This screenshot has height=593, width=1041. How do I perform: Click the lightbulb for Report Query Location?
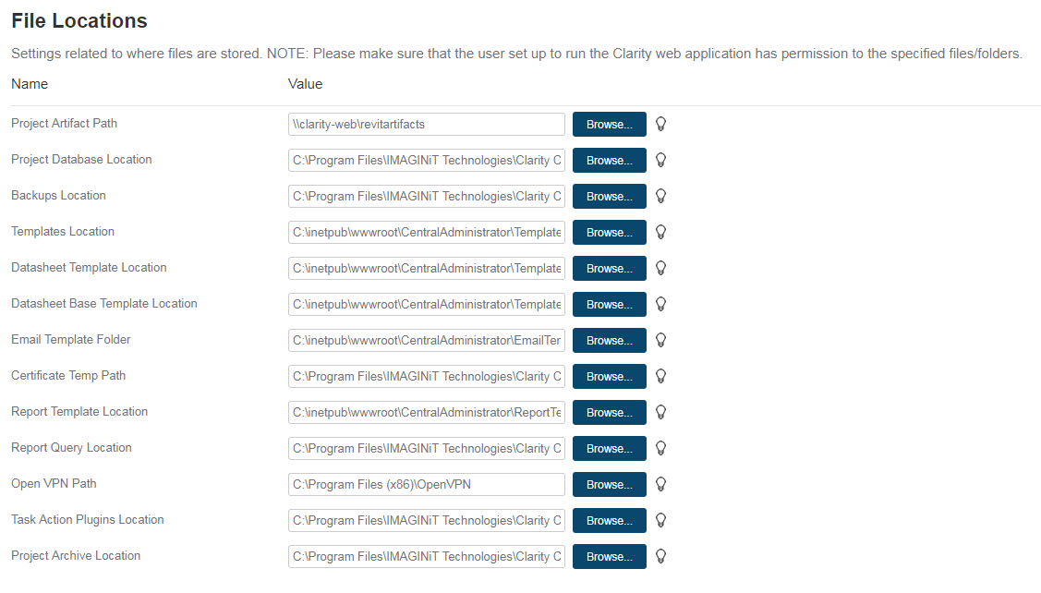(x=660, y=448)
